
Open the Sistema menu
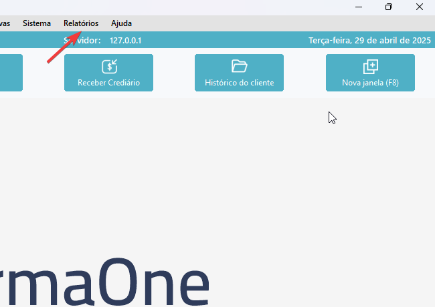click(37, 23)
